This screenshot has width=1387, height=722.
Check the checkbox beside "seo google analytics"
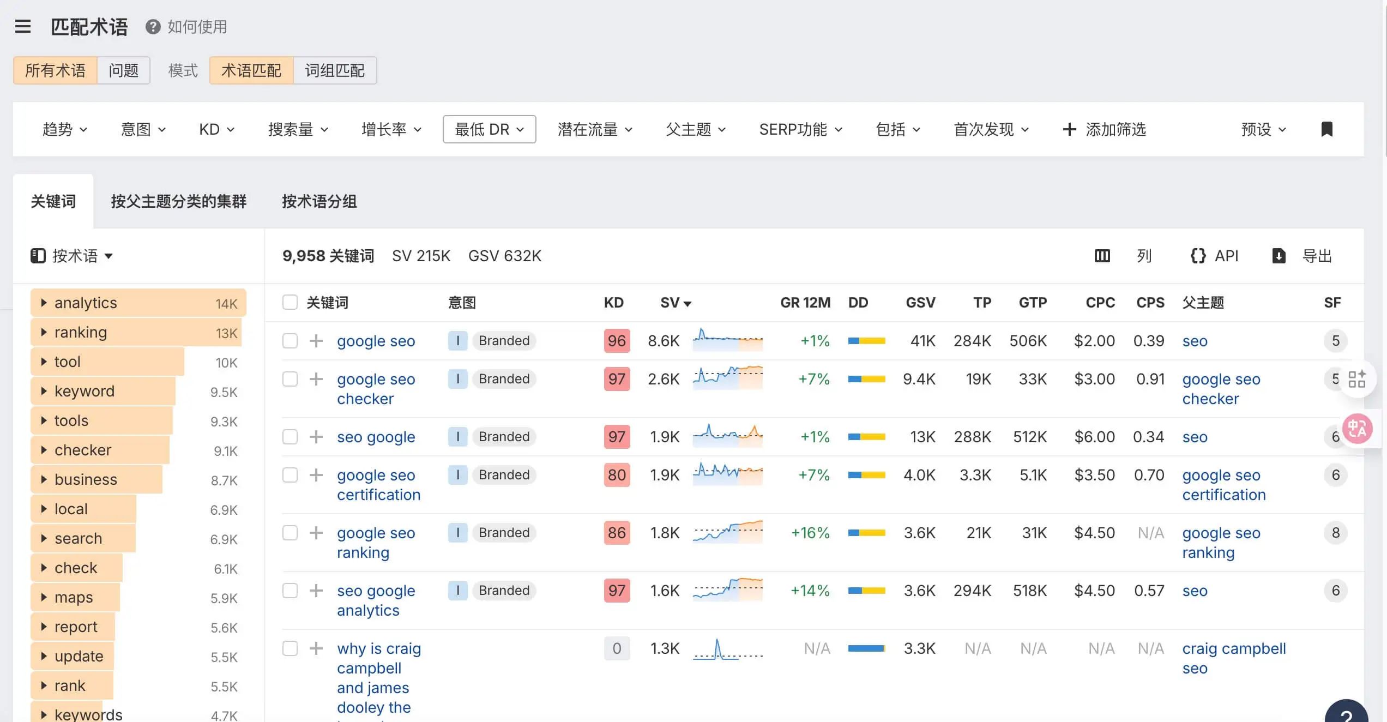pyautogui.click(x=290, y=591)
